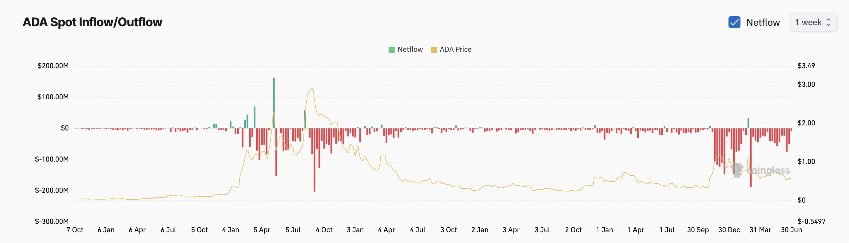Click the ADA Spot Inflow/Outflow title
Viewport: 849px width, 243px height.
92,22
